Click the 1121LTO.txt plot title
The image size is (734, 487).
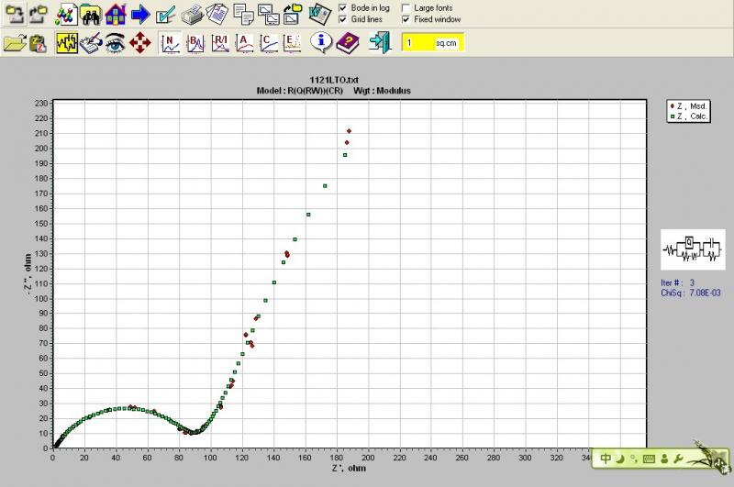coord(334,80)
